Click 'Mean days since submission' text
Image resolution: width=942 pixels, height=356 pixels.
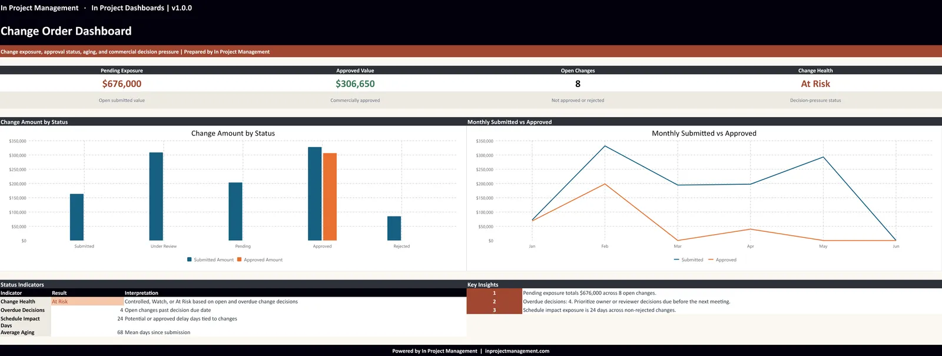[x=158, y=332]
